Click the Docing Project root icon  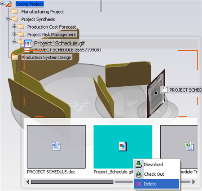pyautogui.click(x=9, y=4)
